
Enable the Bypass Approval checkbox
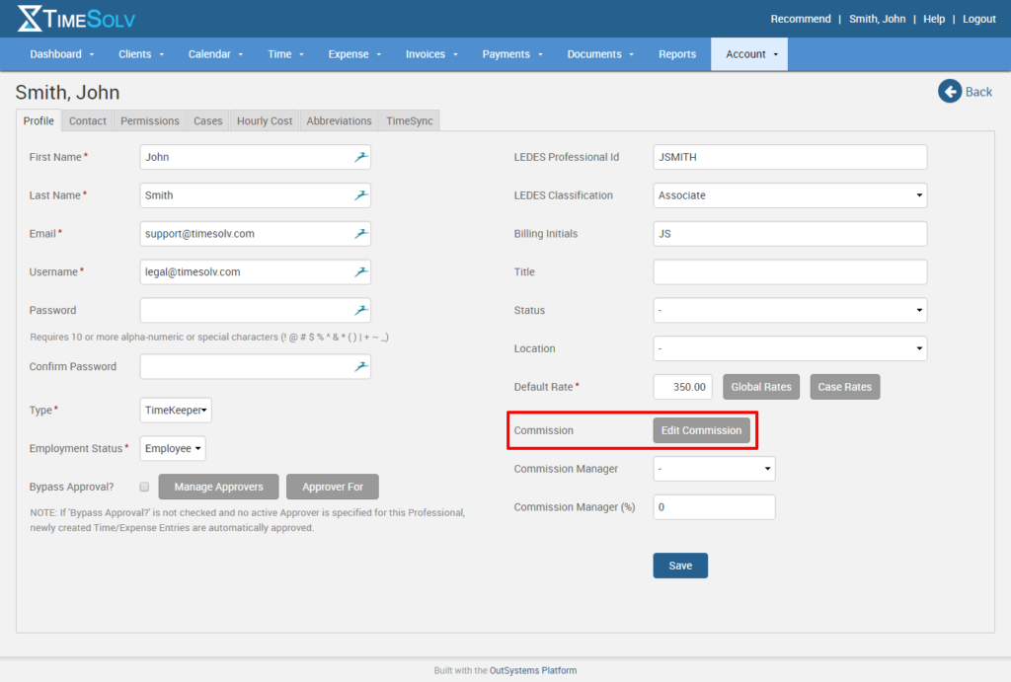pos(144,487)
